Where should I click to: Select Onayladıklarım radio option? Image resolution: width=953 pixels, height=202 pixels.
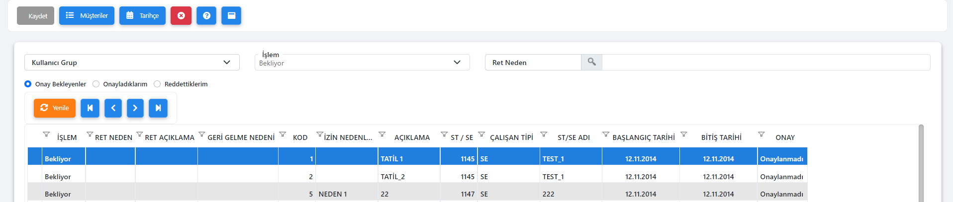[x=96, y=84]
